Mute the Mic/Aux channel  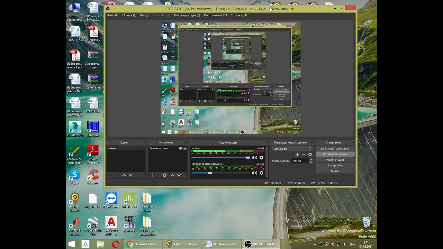(x=254, y=158)
